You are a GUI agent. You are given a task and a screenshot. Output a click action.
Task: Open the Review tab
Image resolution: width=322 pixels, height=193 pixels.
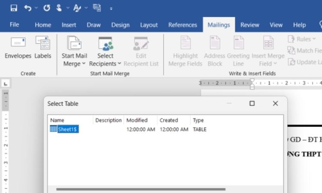(250, 25)
